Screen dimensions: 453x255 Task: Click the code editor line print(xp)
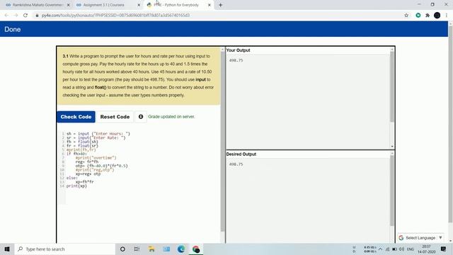(x=76, y=186)
